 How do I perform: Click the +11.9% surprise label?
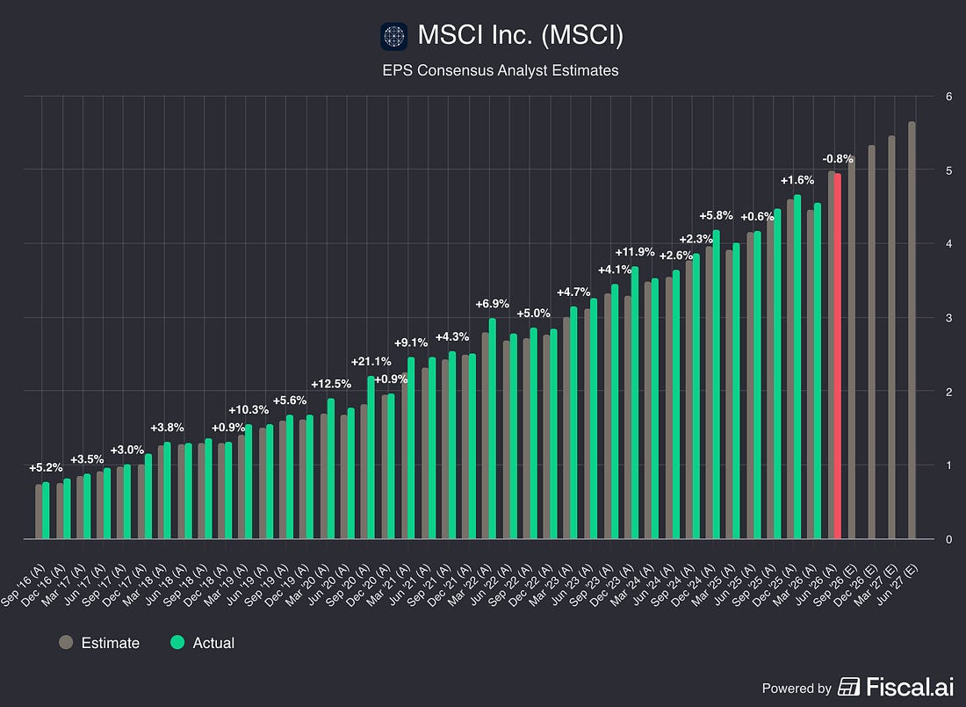pyautogui.click(x=635, y=251)
